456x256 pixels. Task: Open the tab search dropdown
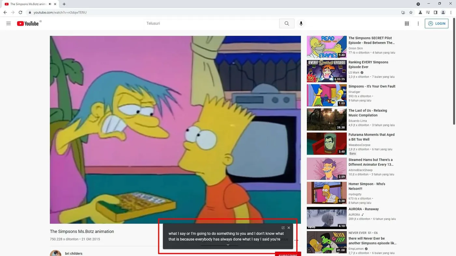[418, 4]
